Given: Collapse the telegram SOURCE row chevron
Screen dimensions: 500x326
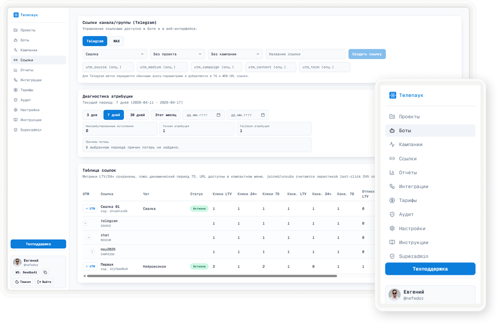Looking at the screenshot, I should pos(85,223).
